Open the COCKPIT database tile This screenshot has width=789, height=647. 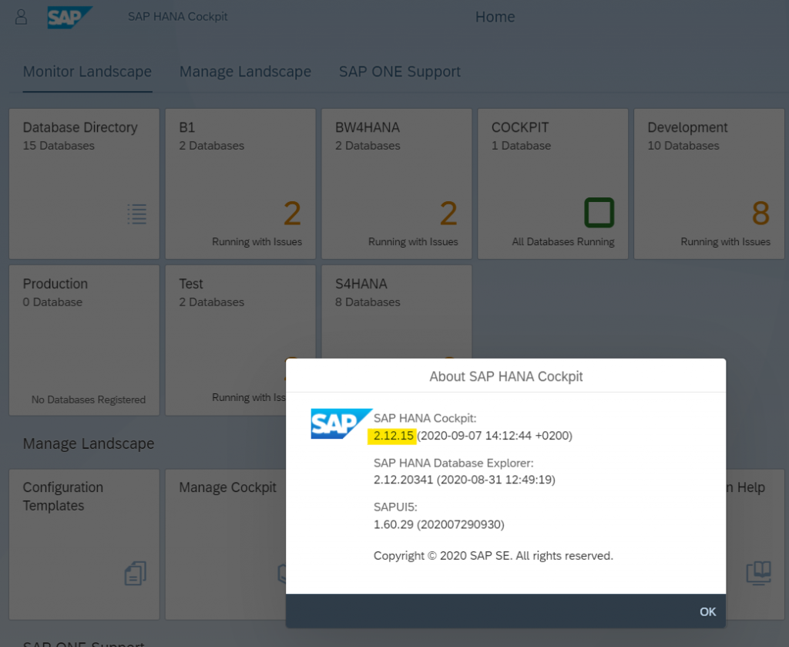point(553,184)
